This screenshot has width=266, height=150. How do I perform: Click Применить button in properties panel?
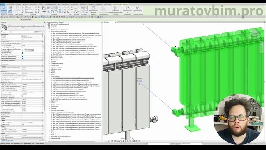pos(42,141)
